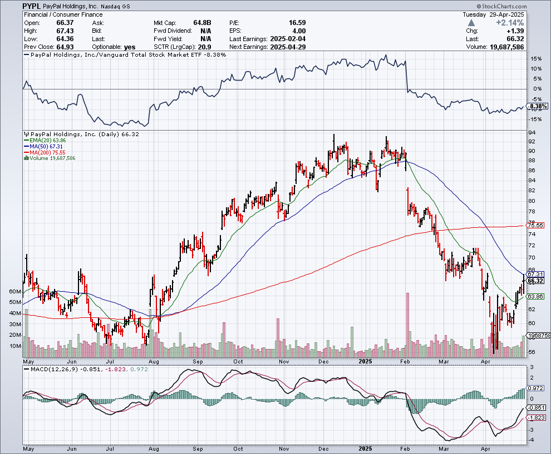Click the volume bars icon in the legend

[x=26, y=158]
